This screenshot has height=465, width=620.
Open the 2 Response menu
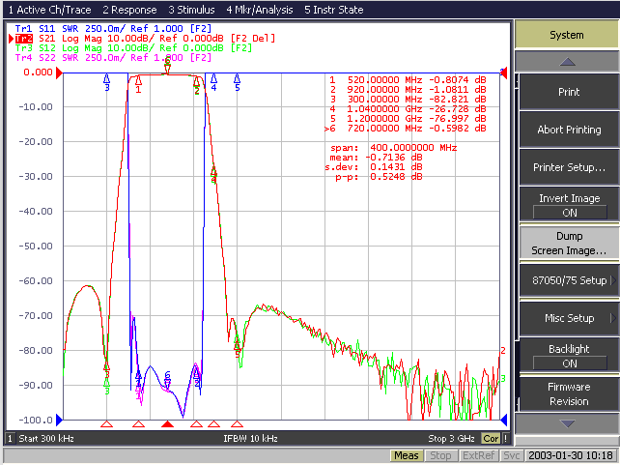[129, 10]
